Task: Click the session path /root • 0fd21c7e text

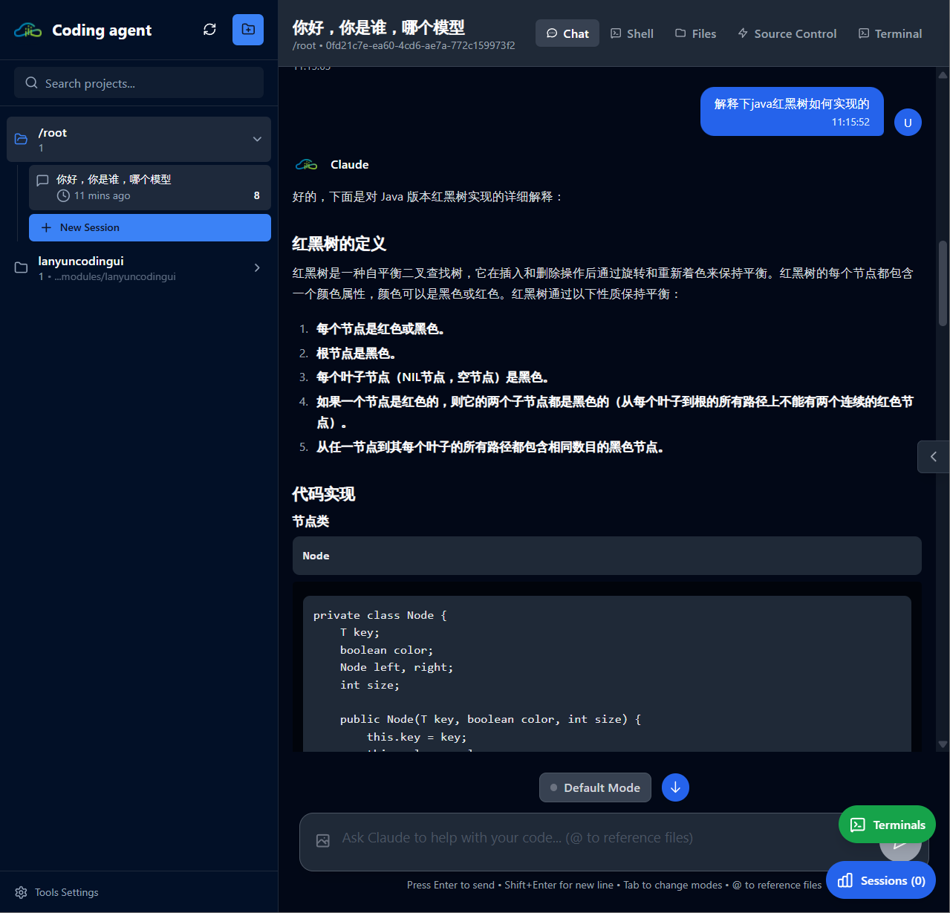Action: click(403, 45)
